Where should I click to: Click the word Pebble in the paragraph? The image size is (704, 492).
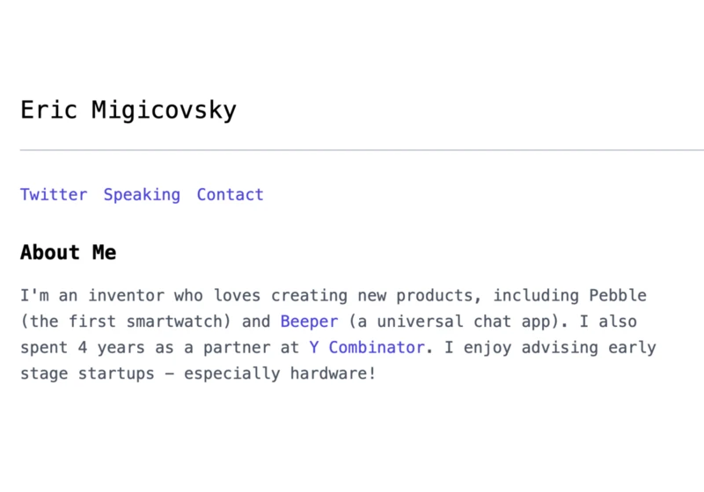coord(618,296)
